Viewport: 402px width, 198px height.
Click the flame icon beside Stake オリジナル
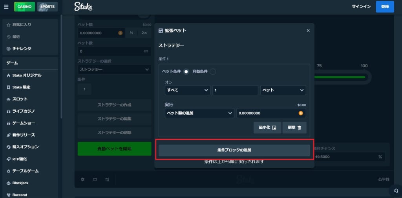(x=9, y=76)
